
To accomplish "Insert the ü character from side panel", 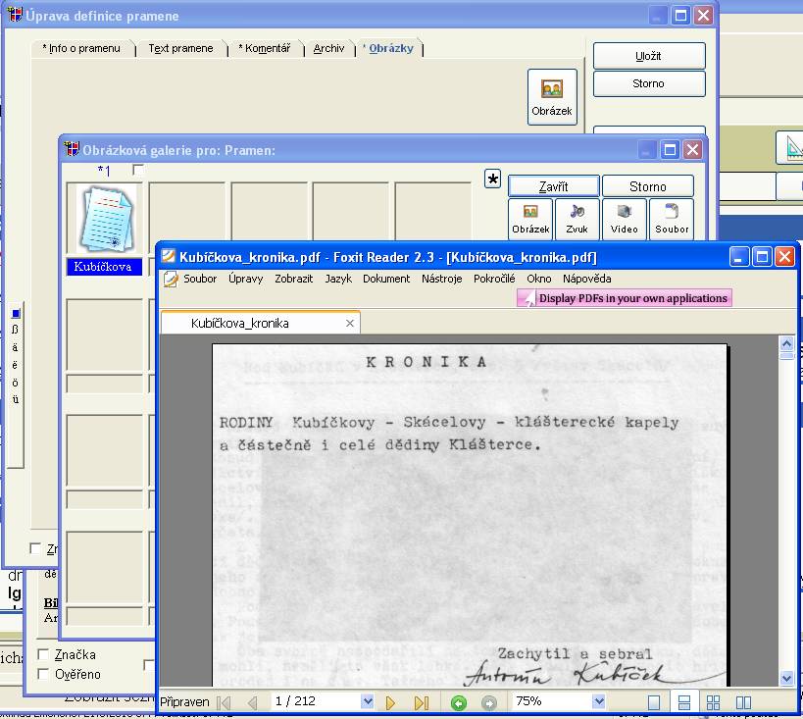I will pos(16,399).
